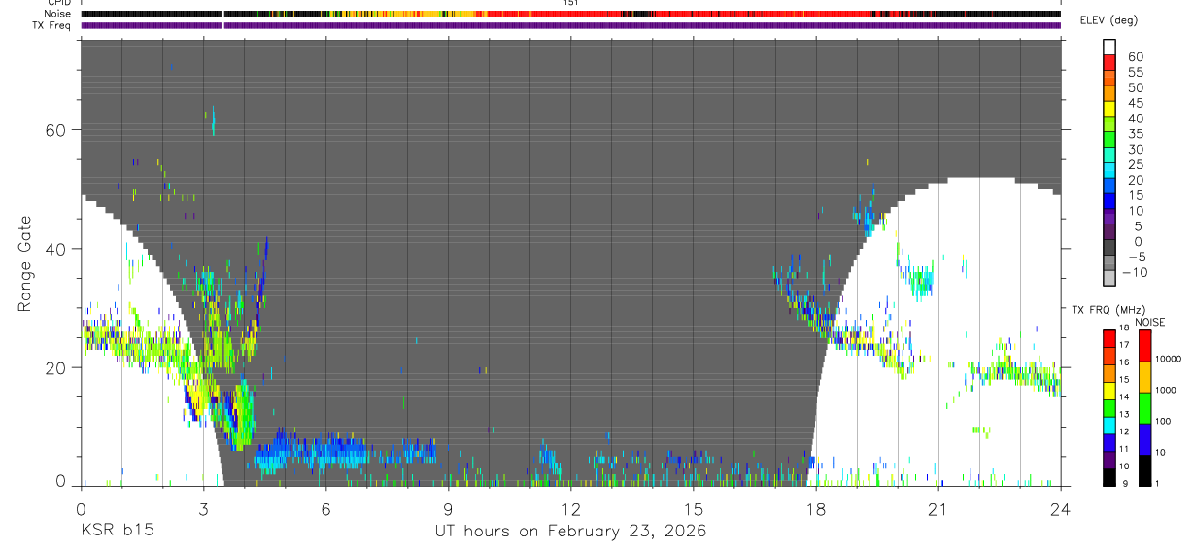Screen dimensions: 1193x551
Task: Click the yellow segment of TX FRQ colorbar
Action: [x=1109, y=391]
